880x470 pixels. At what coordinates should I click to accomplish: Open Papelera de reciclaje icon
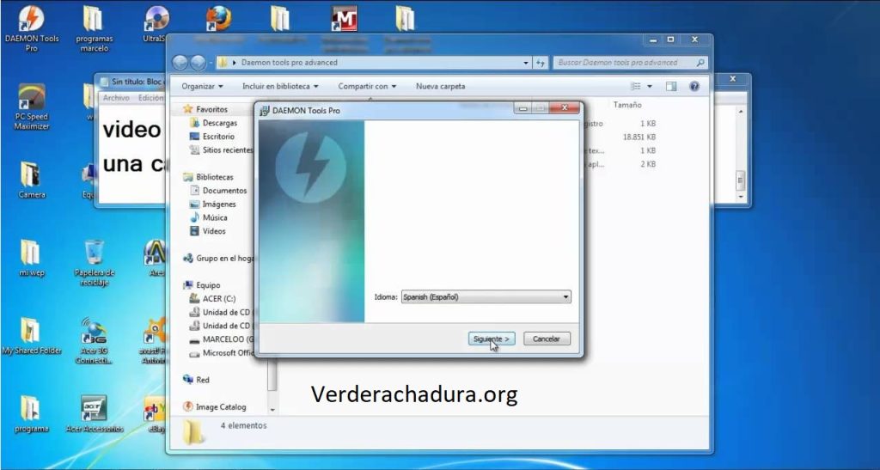[94, 262]
